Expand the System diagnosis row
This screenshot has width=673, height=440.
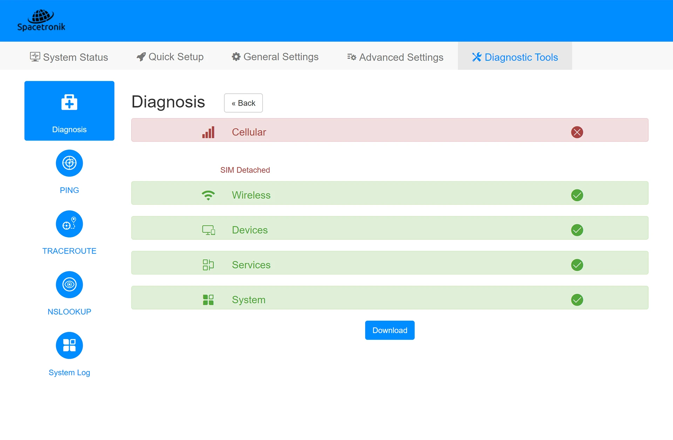coord(390,298)
